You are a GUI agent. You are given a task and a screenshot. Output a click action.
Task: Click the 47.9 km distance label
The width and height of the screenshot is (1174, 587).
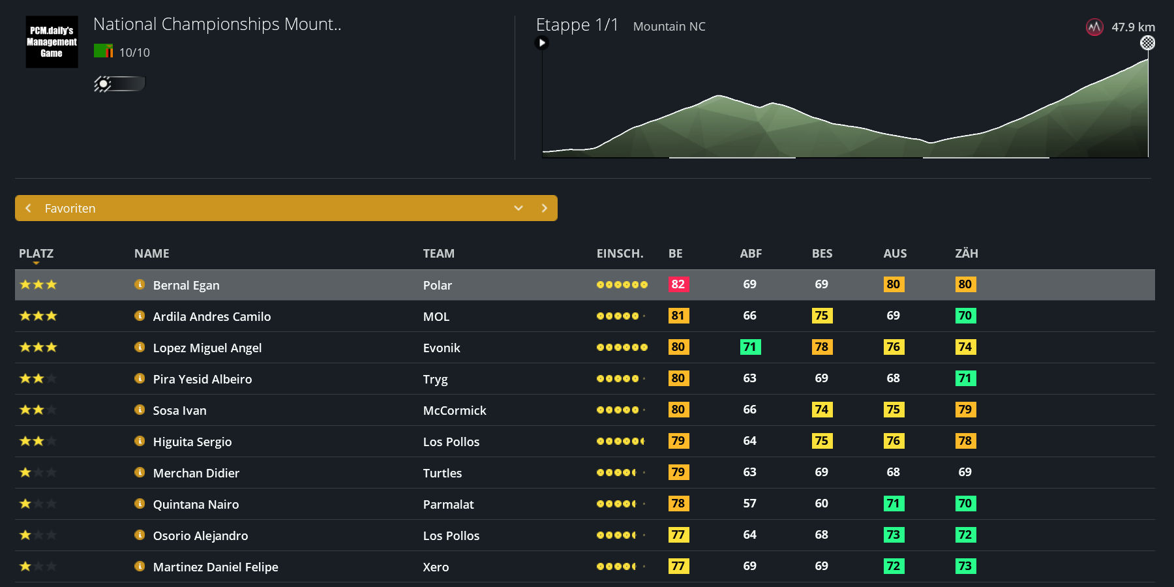point(1133,27)
